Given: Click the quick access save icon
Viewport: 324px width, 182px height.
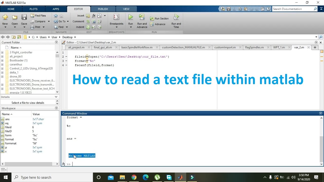Looking at the screenshot, I should pos(228,9).
